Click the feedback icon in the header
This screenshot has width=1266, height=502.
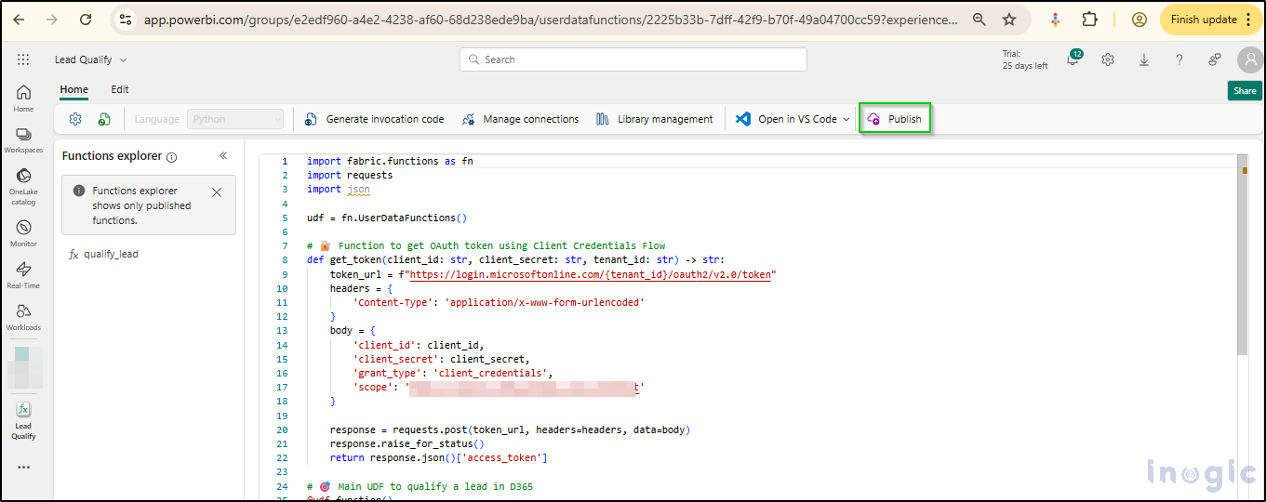[x=1215, y=59]
